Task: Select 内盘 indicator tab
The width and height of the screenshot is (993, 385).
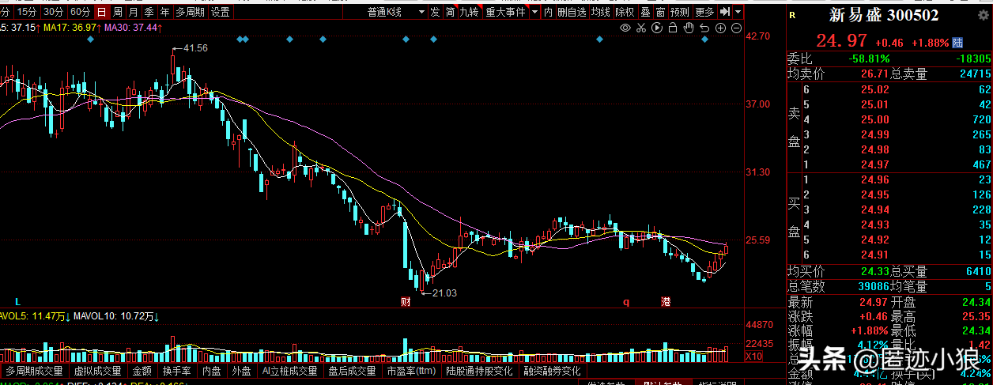Action: tap(212, 371)
